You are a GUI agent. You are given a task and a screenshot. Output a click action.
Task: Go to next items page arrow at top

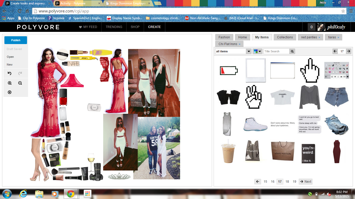point(349,51)
